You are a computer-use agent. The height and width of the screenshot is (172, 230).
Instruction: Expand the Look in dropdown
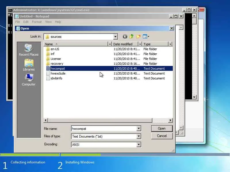click(116, 37)
